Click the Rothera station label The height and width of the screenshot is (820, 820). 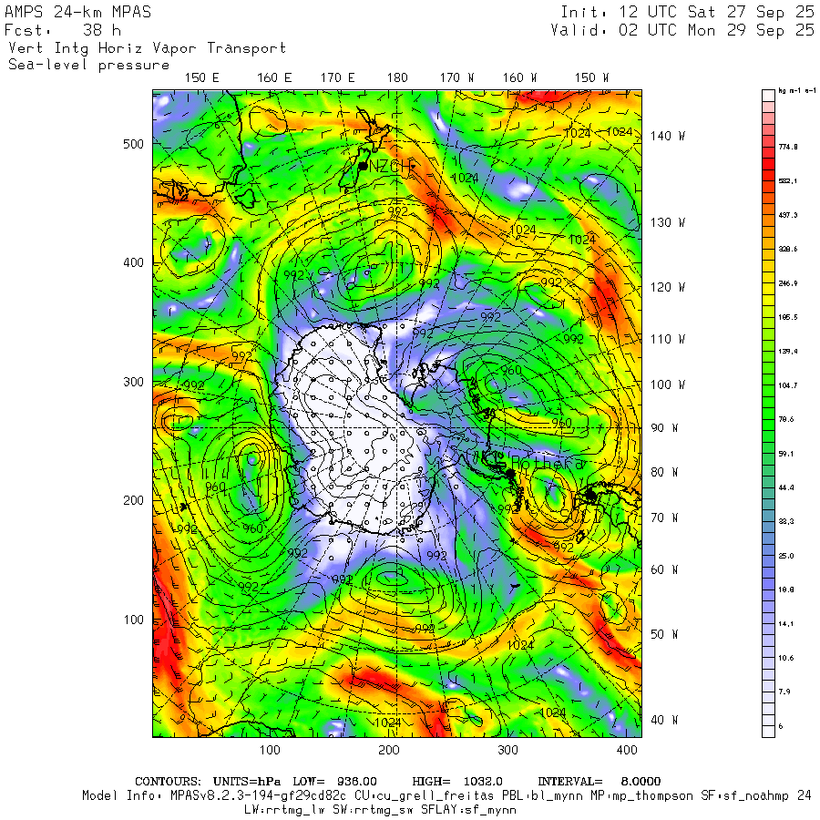click(547, 463)
